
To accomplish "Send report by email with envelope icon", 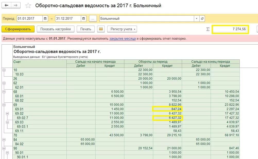I will [x=101, y=29].
